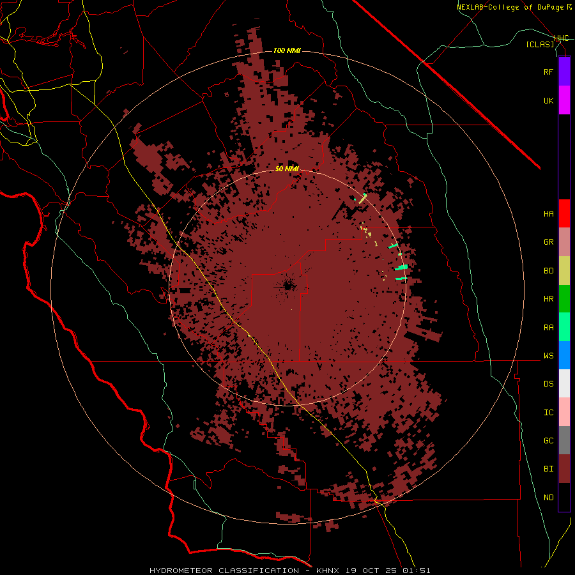
Task: Click the NEXLAB-College of DuPage text
Action: [510, 7]
